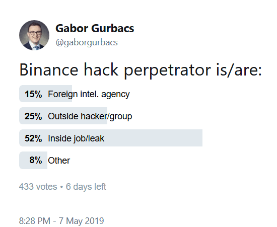Open the 8:28 PM tweet timestamp
Screen dimensions: 277x227
point(35,221)
